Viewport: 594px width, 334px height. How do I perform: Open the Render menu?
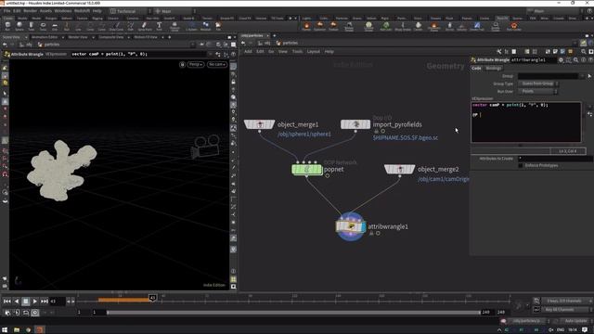pos(31,11)
